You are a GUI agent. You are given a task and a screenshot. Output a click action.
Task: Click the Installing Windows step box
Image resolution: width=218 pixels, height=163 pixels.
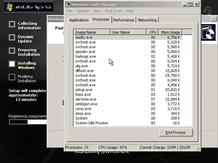(12, 64)
